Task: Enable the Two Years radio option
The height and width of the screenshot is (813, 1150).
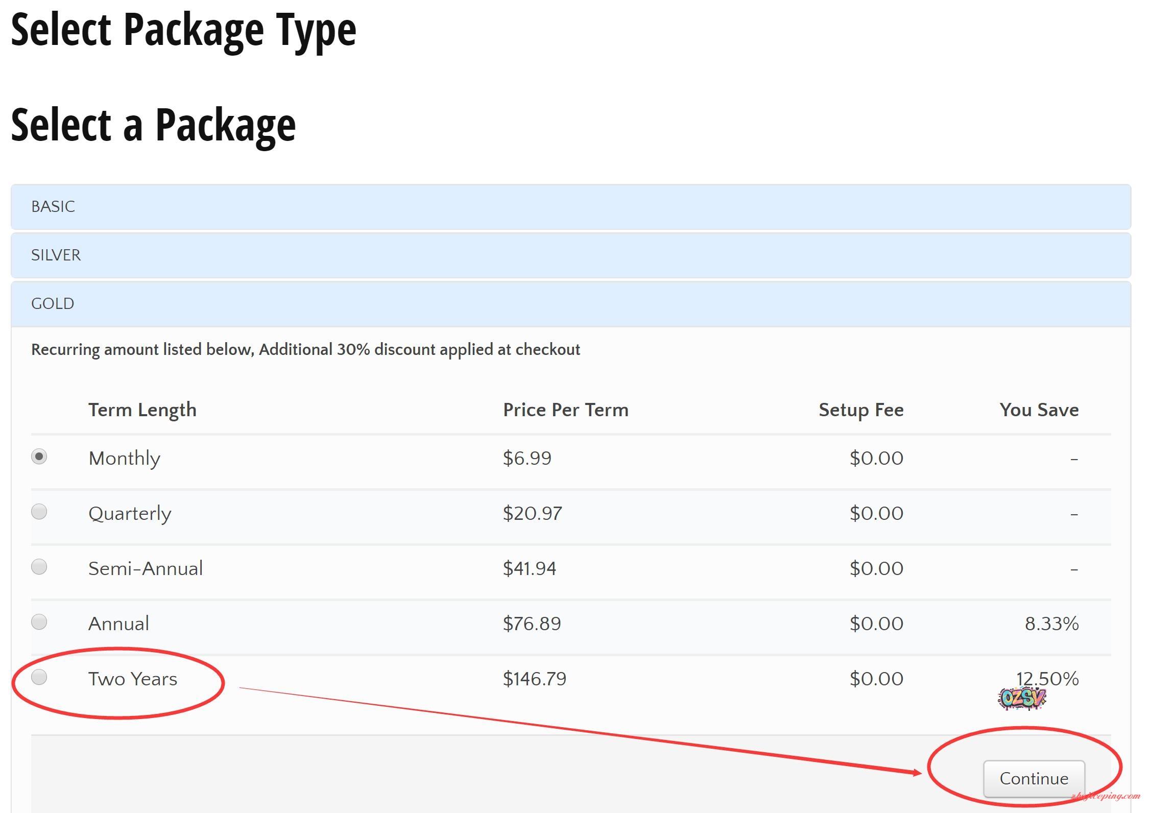Action: tap(39, 677)
